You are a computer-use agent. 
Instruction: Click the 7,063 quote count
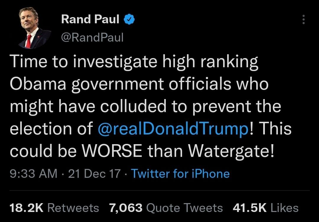coord(126,208)
